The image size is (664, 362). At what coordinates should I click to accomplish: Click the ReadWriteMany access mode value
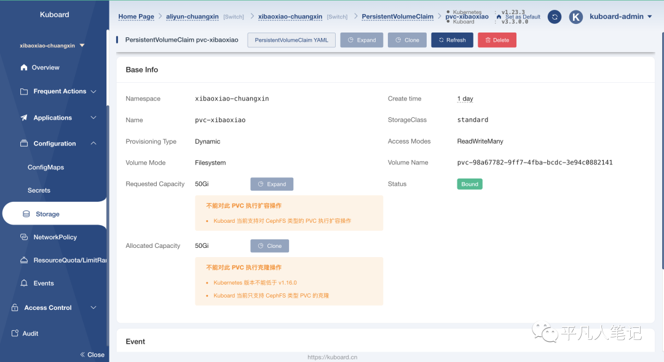point(480,142)
